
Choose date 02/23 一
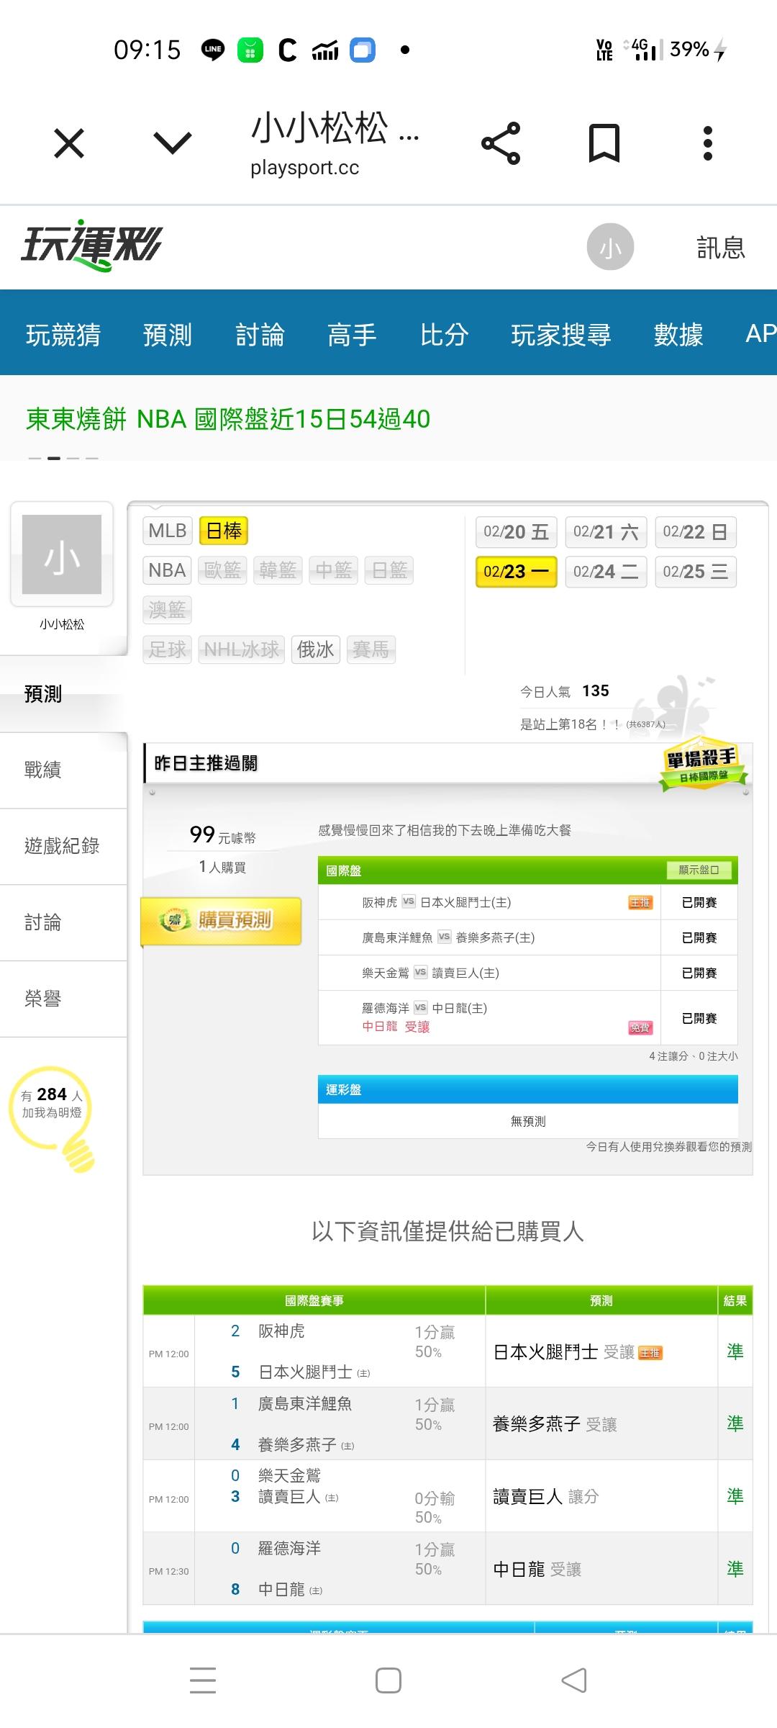(517, 572)
